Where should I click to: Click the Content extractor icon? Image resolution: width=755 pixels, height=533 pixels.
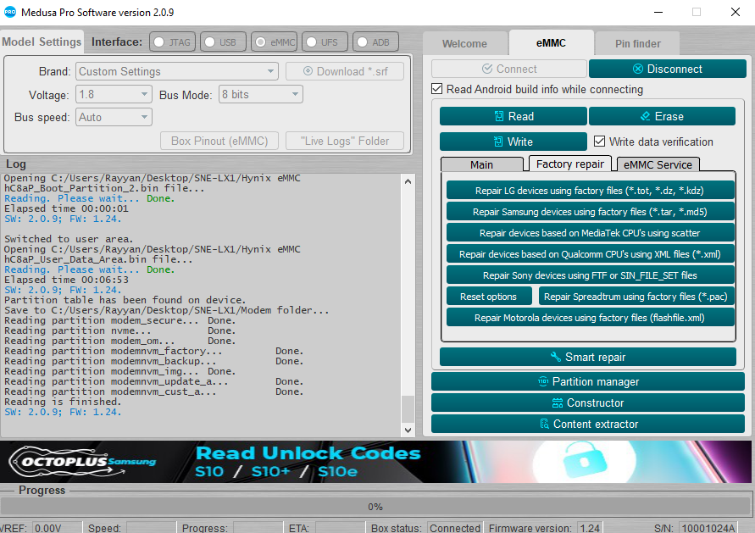click(x=544, y=424)
